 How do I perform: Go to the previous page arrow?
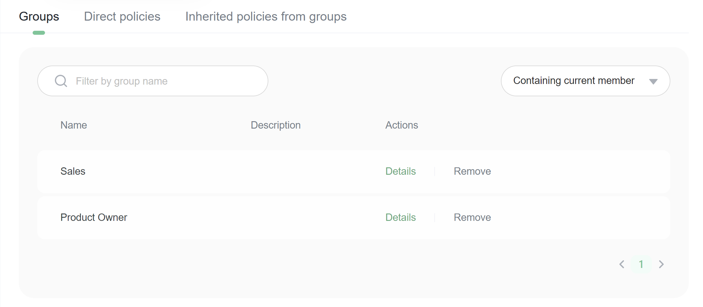(622, 264)
